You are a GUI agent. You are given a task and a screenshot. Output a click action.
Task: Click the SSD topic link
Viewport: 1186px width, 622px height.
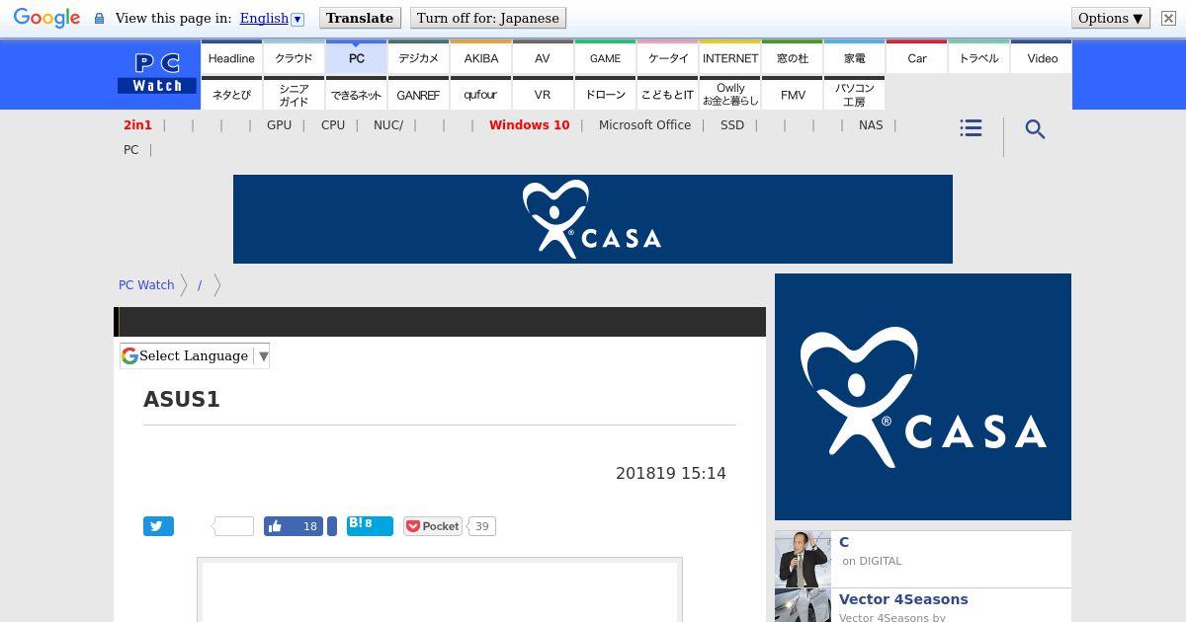732,125
